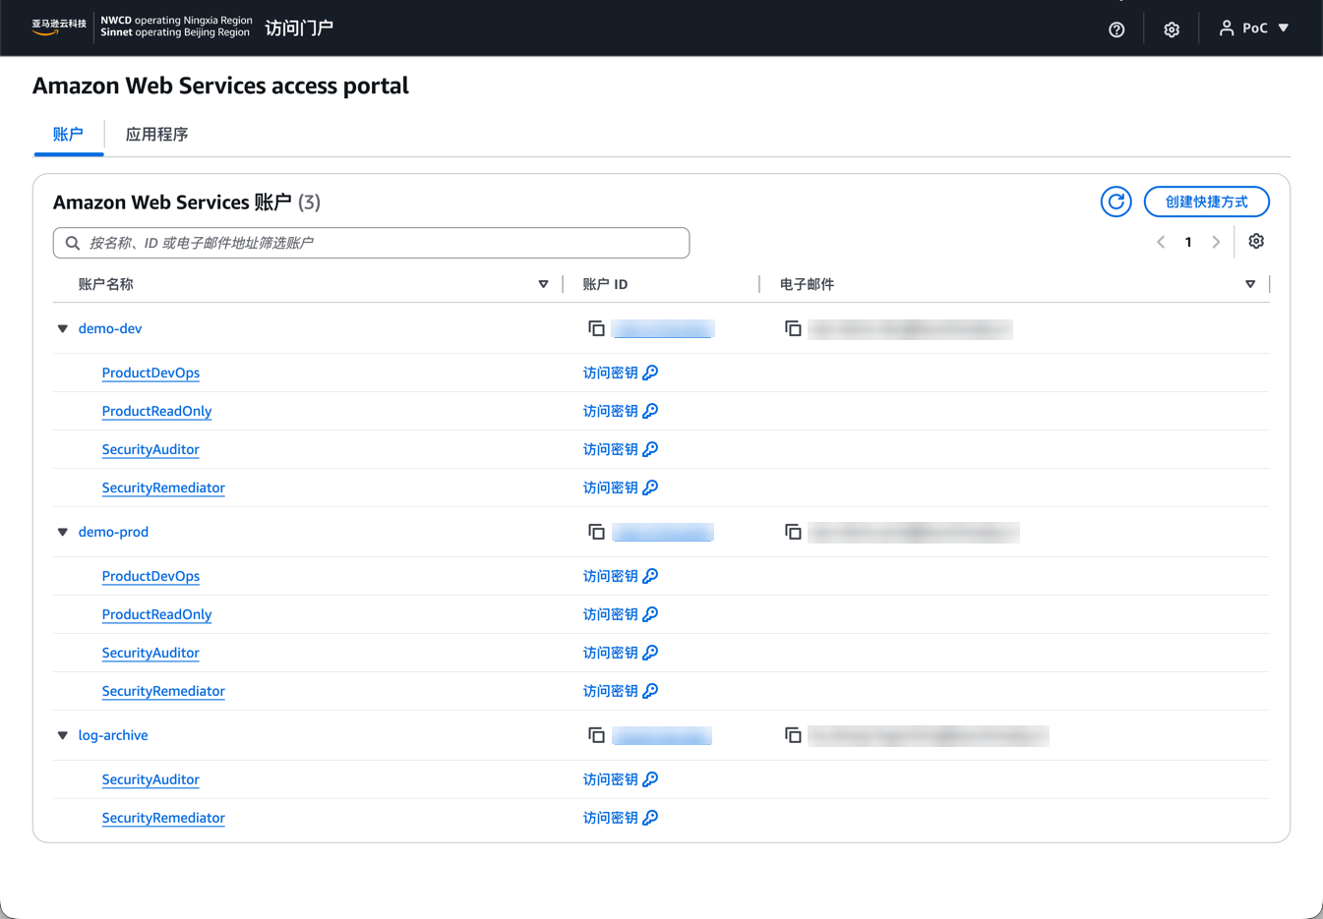
Task: Click the demo-dev account name
Action: [x=110, y=328]
